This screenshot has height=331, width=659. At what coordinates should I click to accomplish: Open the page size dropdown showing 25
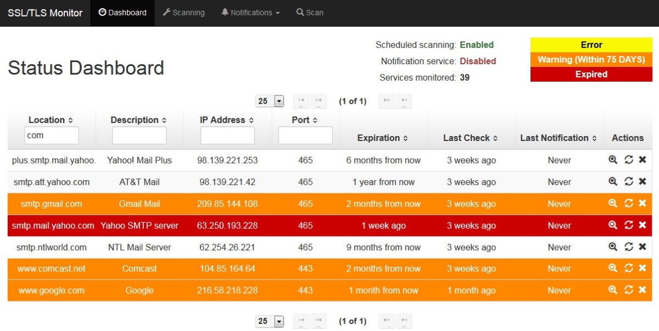270,101
